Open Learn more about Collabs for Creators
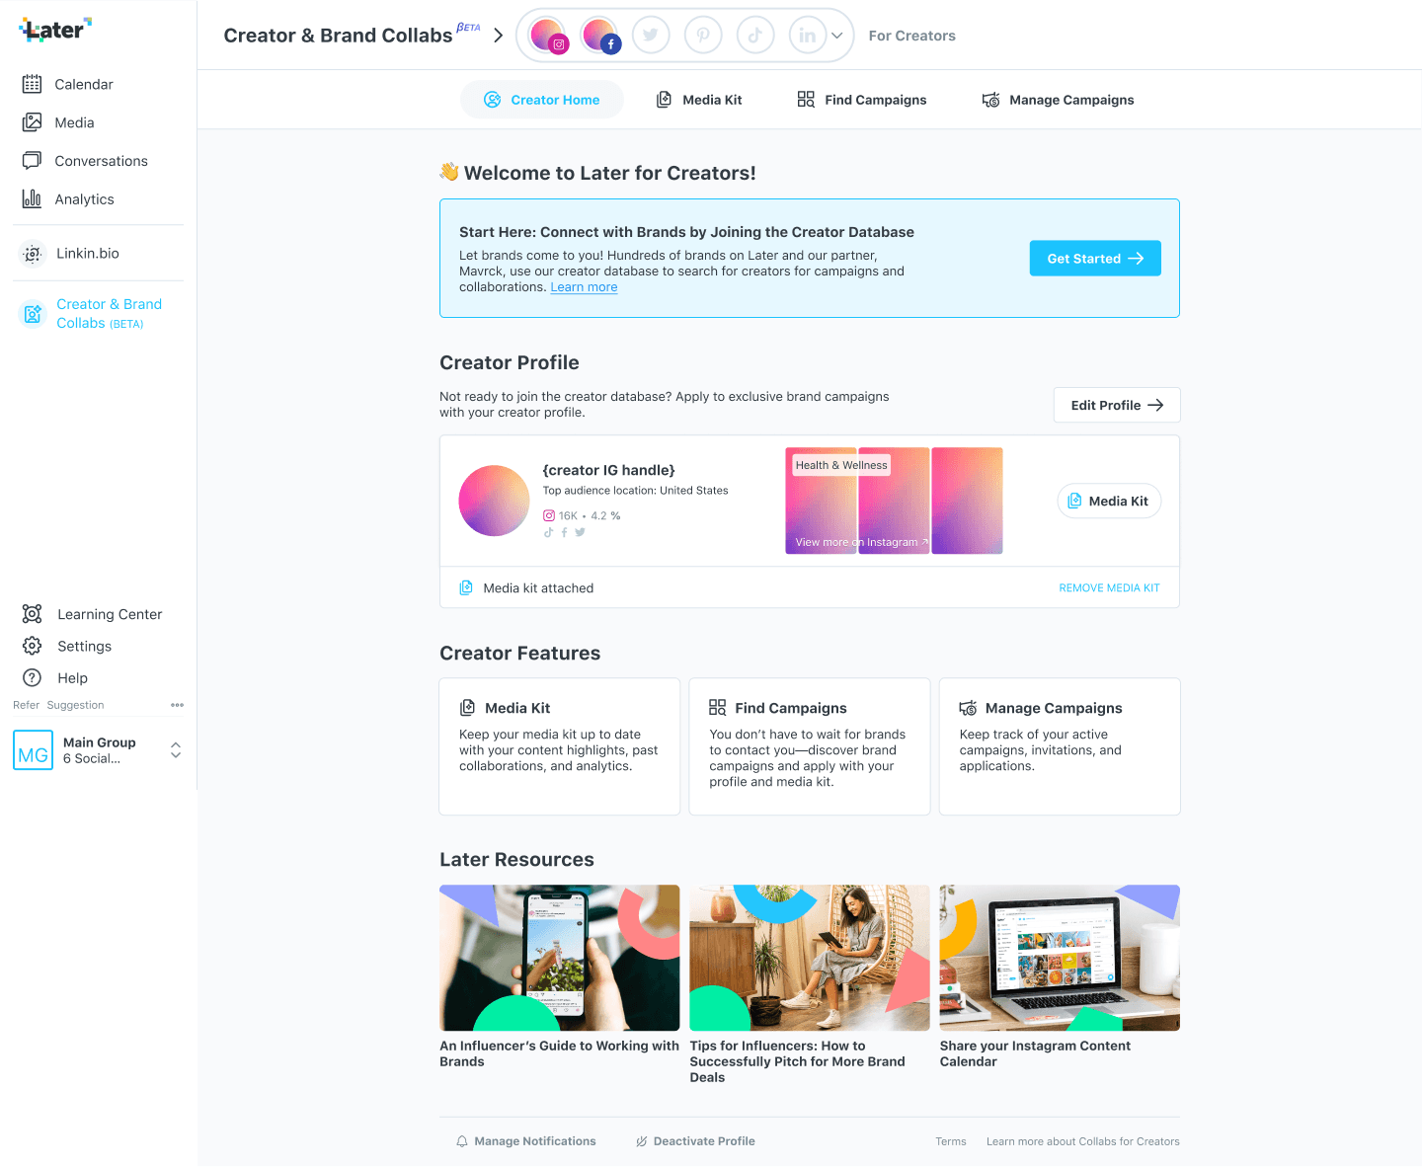 (x=1082, y=1141)
